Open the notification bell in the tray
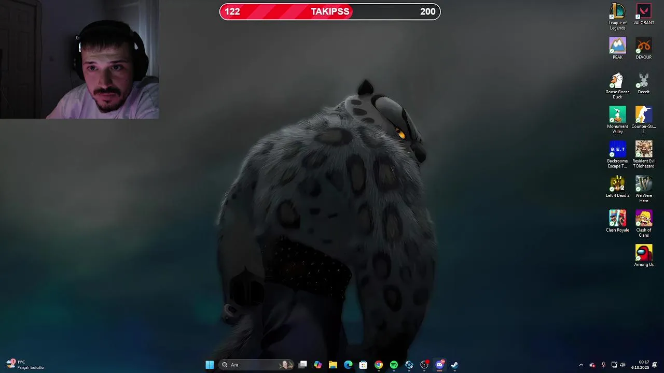This screenshot has height=373, width=664. (x=655, y=365)
